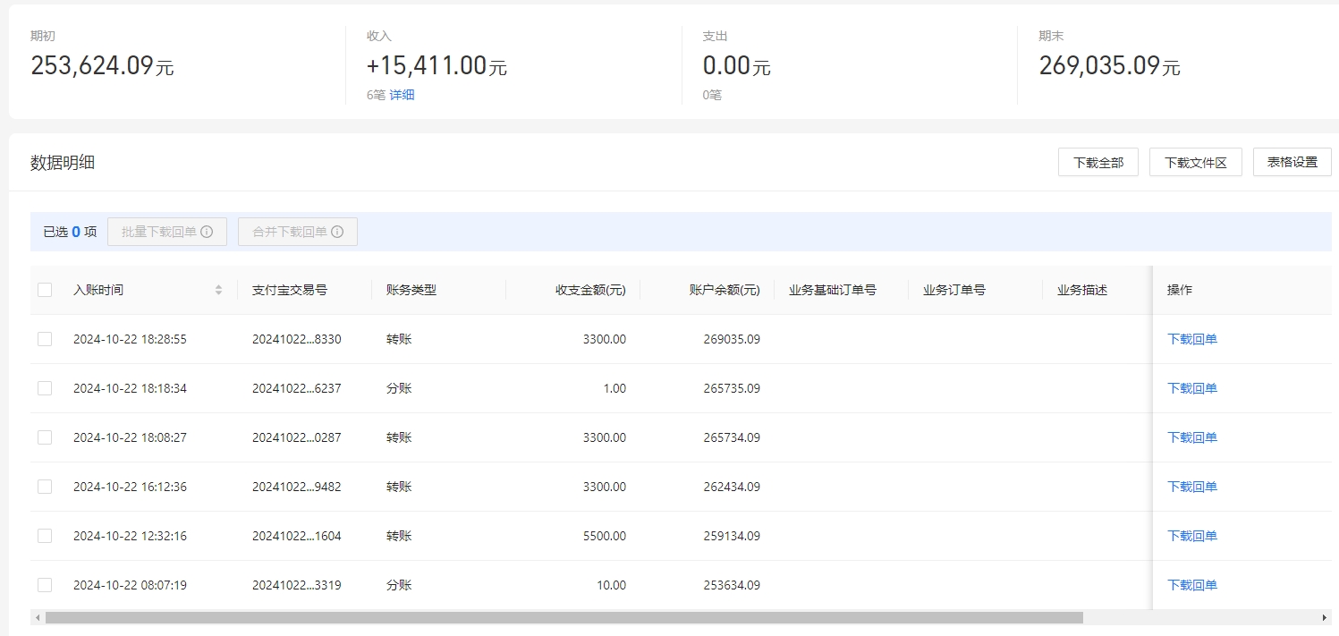Download 回单 for the last 分账 row
The width and height of the screenshot is (1339, 636).
pyautogui.click(x=1193, y=584)
